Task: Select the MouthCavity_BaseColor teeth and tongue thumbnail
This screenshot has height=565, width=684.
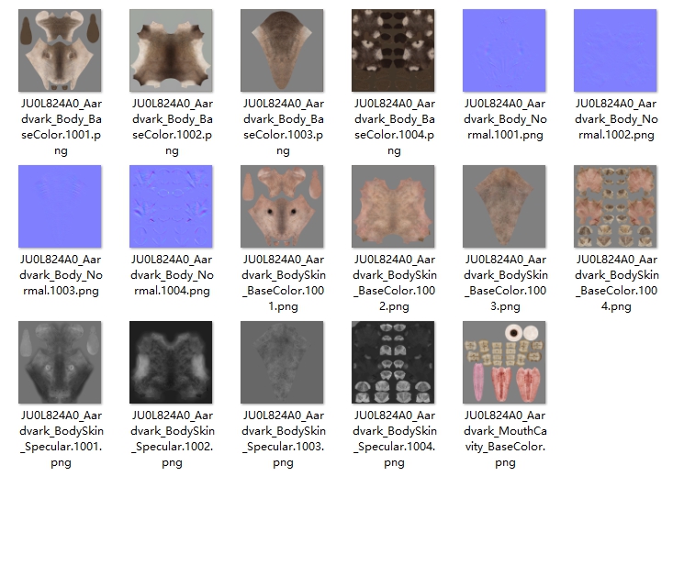Action: 504,362
